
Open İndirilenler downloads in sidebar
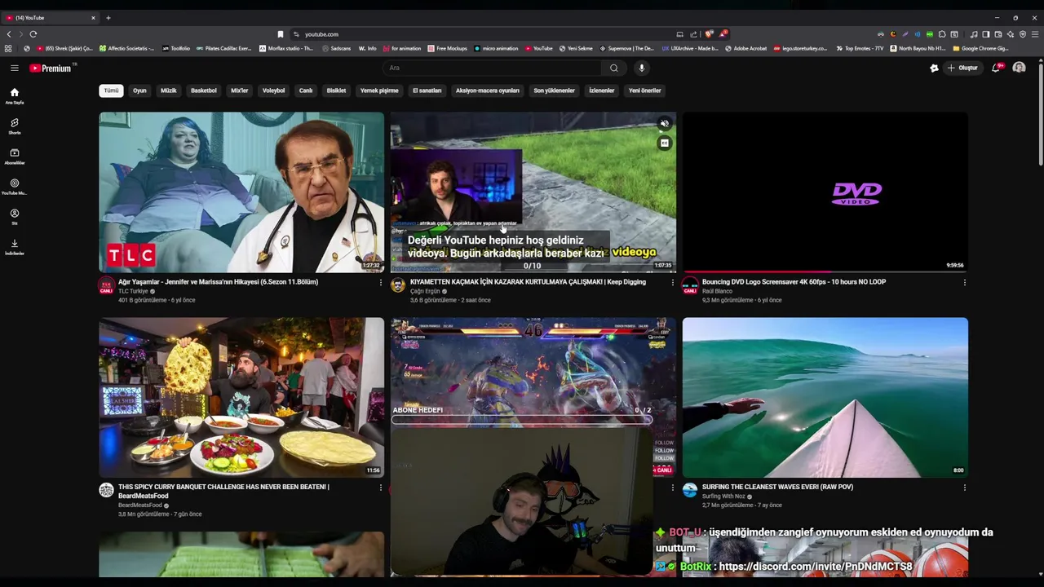click(15, 247)
